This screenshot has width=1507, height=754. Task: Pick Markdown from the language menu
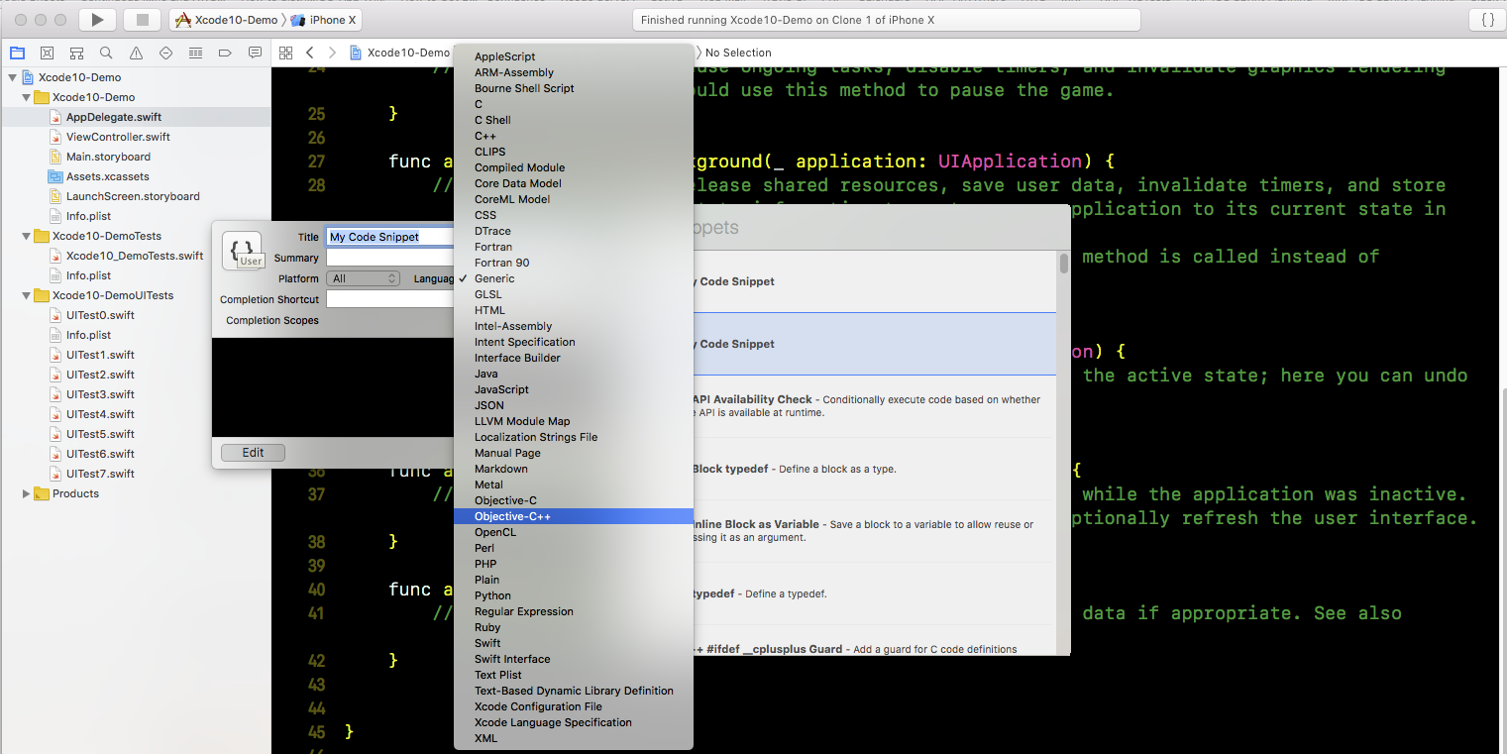(500, 469)
